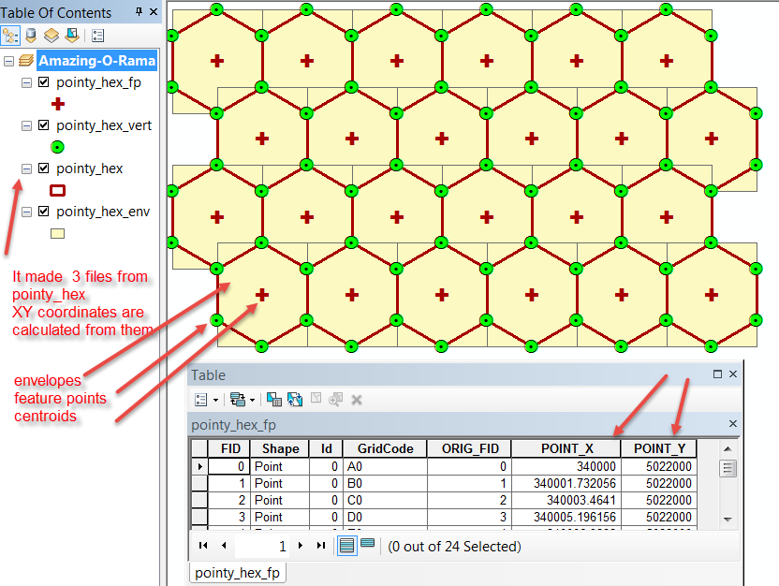This screenshot has height=586, width=779.
Task: Open pointy_hex_fp red cross symbol
Action: click(58, 104)
